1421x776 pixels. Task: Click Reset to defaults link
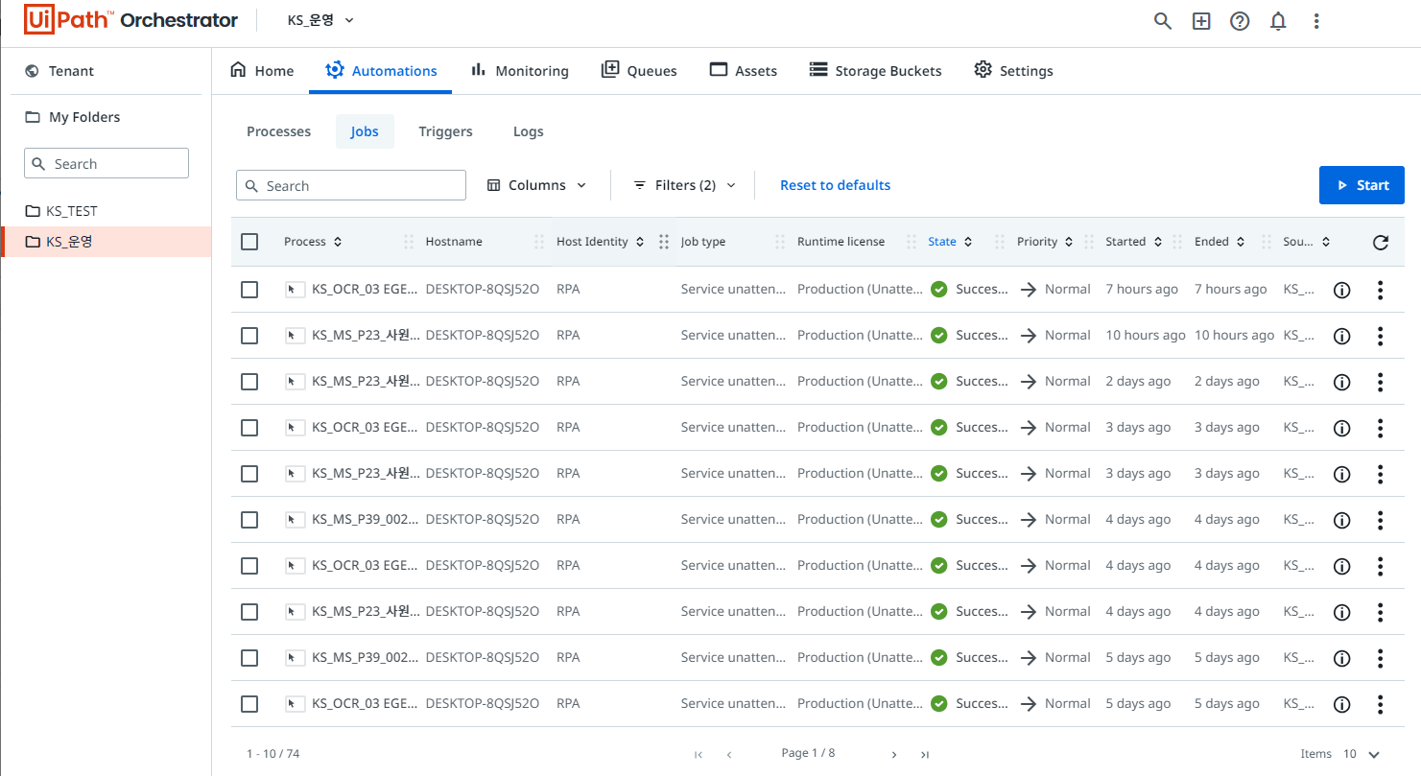(x=835, y=185)
